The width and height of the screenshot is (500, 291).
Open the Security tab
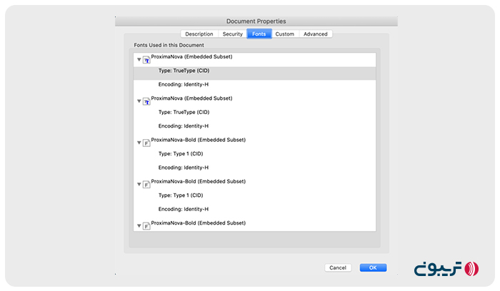(x=232, y=34)
